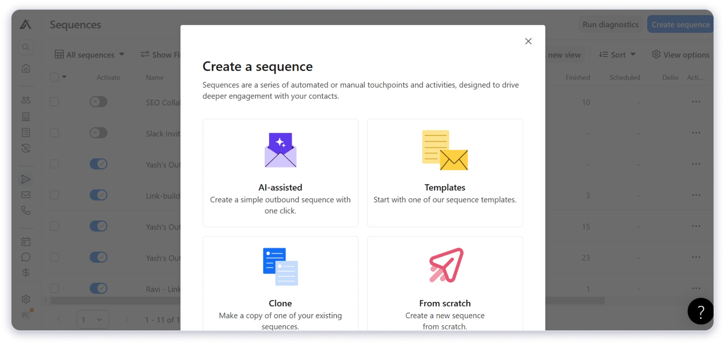This screenshot has width=725, height=344.
Task: Tick checkbox for Slack Invite row
Action: (x=54, y=133)
